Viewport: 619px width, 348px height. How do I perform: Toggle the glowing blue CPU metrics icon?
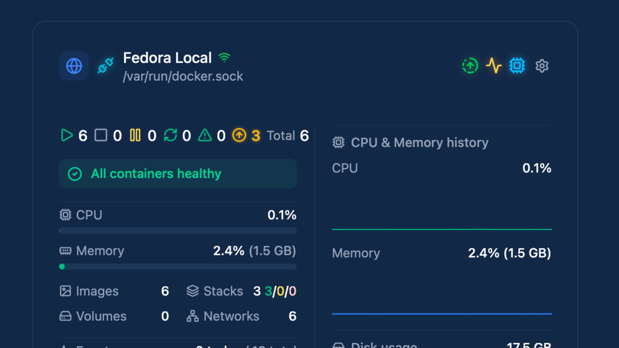pyautogui.click(x=517, y=66)
